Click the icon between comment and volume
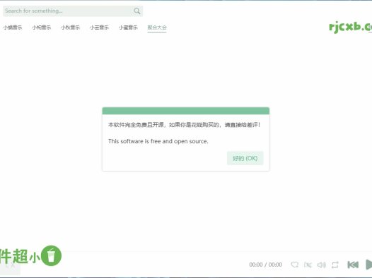The width and height of the screenshot is (372, 278). tap(308, 265)
